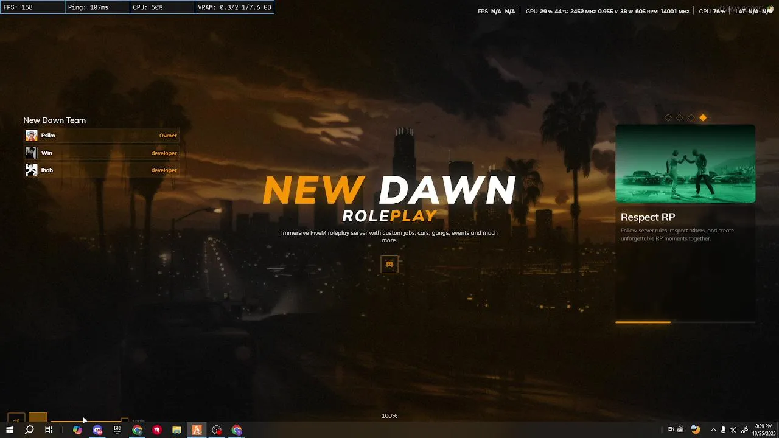Click the Immersive FiveM roleplay server description
The width and height of the screenshot is (779, 438).
389,237
